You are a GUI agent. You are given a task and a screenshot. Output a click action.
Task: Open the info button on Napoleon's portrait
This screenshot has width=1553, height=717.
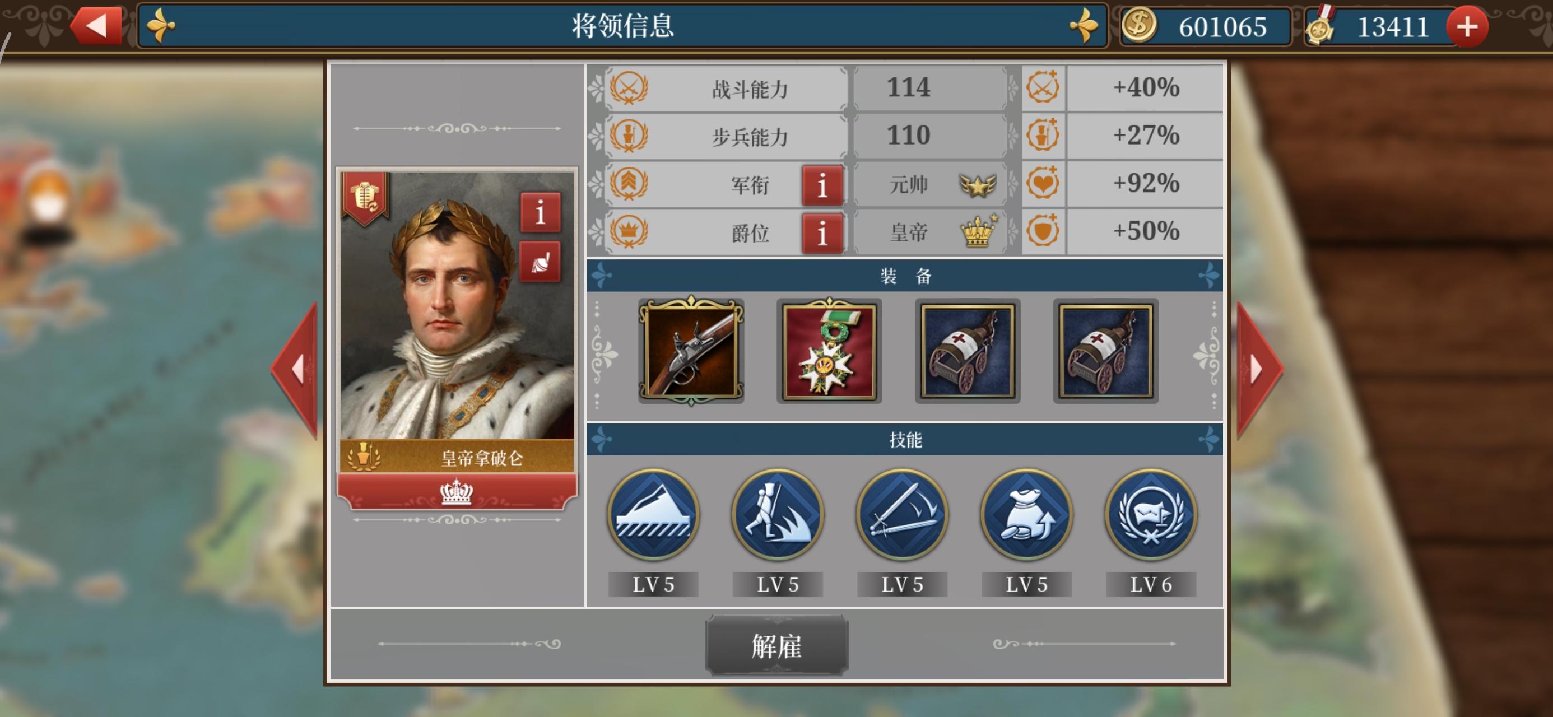click(x=540, y=212)
